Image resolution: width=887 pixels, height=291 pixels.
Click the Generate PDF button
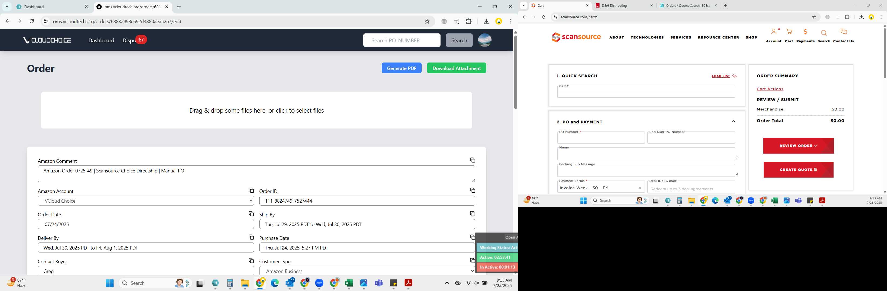tap(401, 68)
